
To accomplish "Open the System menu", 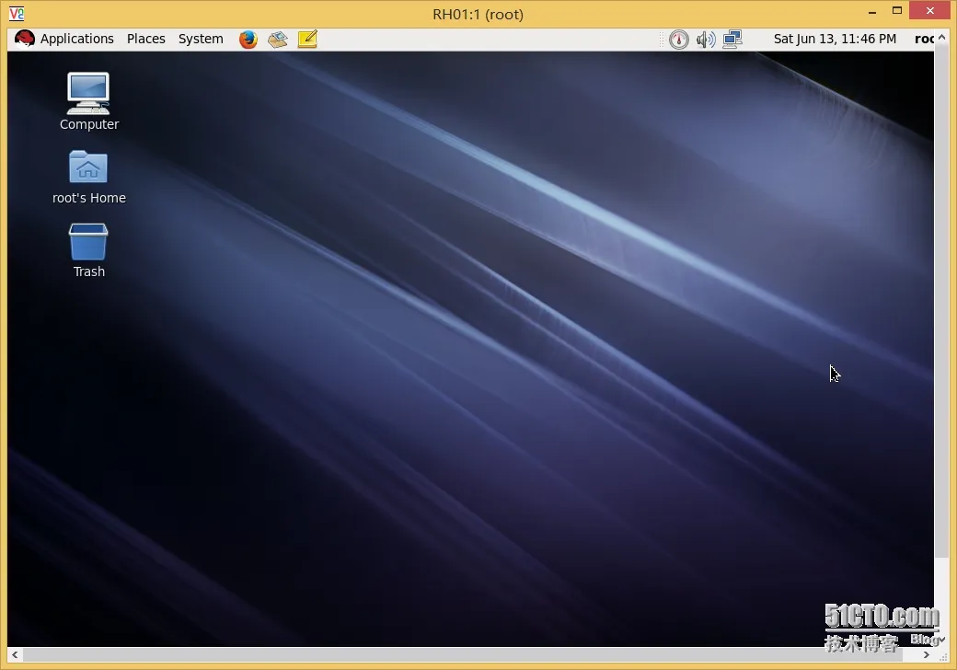I will [201, 39].
